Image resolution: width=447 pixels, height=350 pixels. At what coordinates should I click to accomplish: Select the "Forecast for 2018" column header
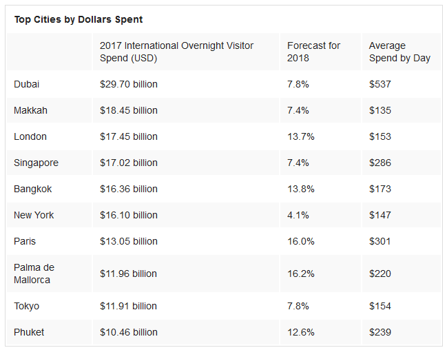(313, 52)
